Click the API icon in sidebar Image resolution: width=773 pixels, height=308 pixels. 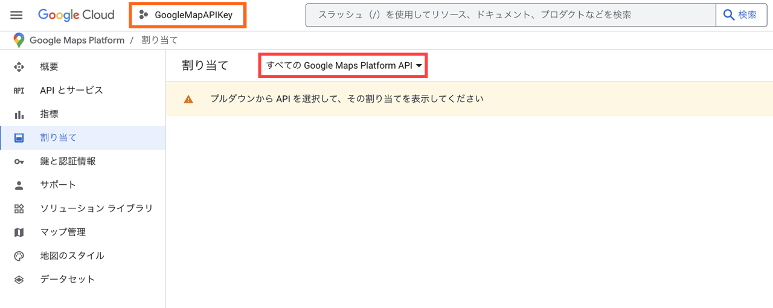pyautogui.click(x=19, y=91)
